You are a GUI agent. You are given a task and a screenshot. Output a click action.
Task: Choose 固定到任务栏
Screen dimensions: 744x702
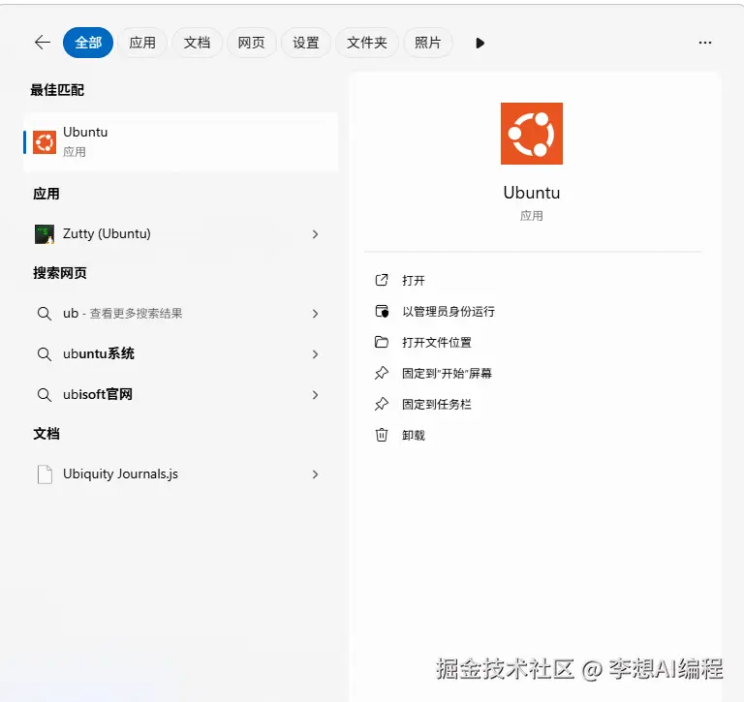(437, 404)
